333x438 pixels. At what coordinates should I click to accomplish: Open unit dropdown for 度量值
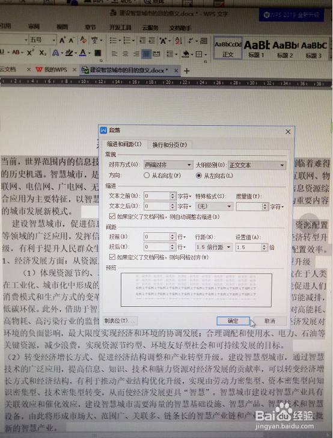tap(277, 207)
